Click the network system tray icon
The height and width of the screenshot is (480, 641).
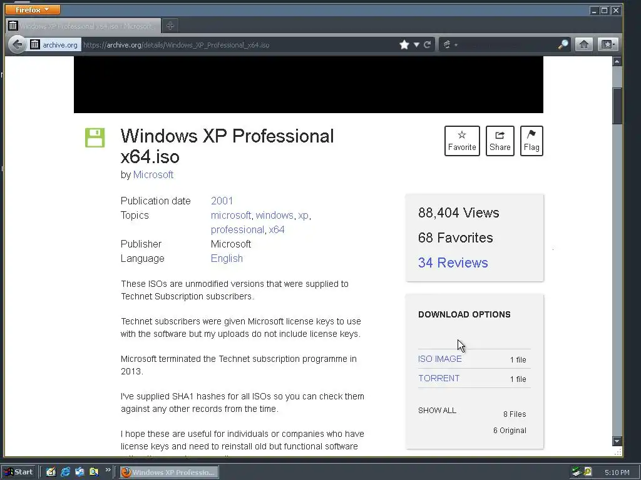[577, 472]
